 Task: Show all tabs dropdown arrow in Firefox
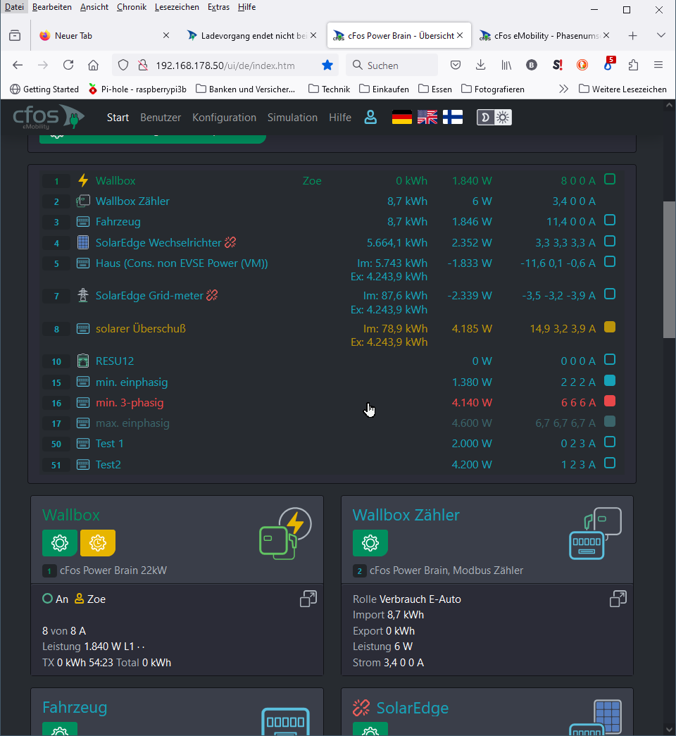click(661, 35)
